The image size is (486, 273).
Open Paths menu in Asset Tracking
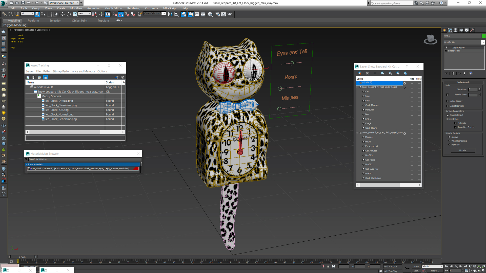coord(47,72)
